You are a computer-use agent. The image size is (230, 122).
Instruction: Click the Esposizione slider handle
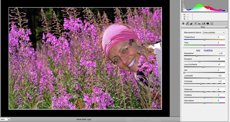pyautogui.click(x=197, y=56)
